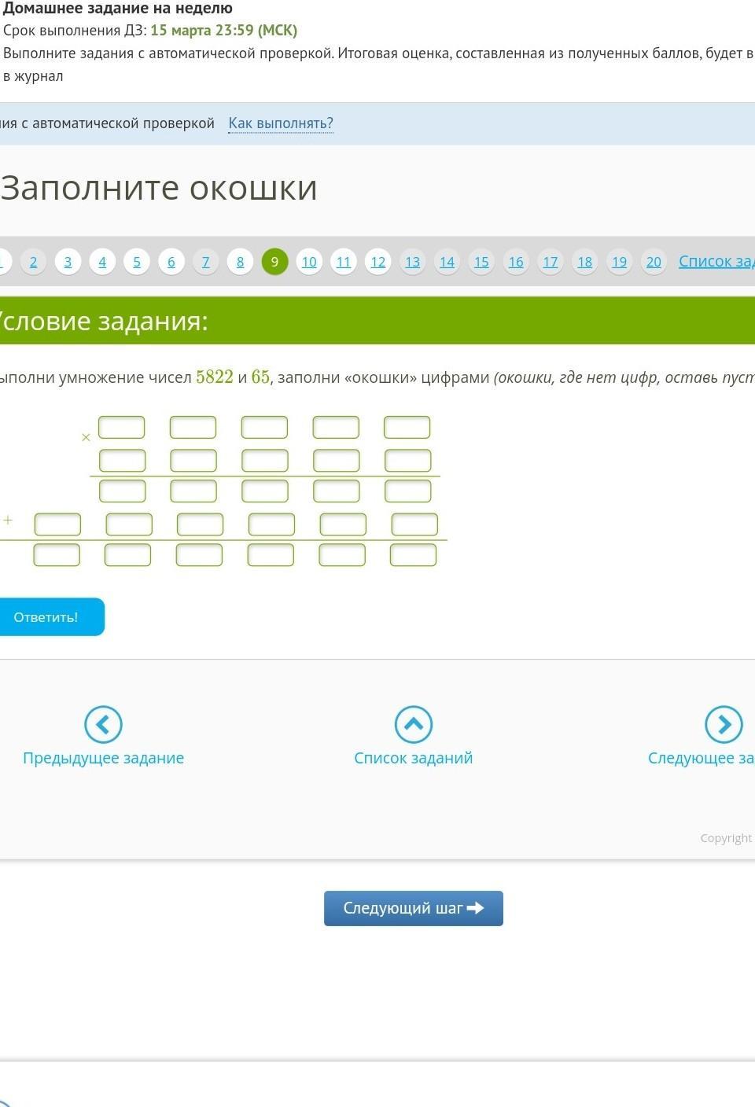Click the leftmost box next to plus sign
The image size is (755, 1107).
[x=57, y=524]
